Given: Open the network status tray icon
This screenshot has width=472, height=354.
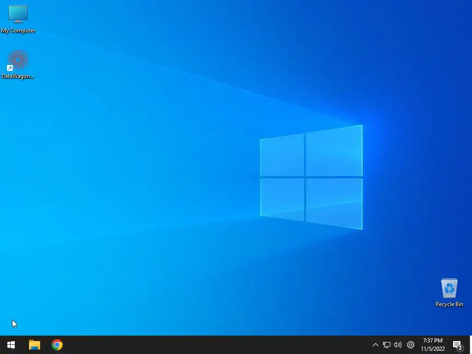Looking at the screenshot, I should [387, 345].
